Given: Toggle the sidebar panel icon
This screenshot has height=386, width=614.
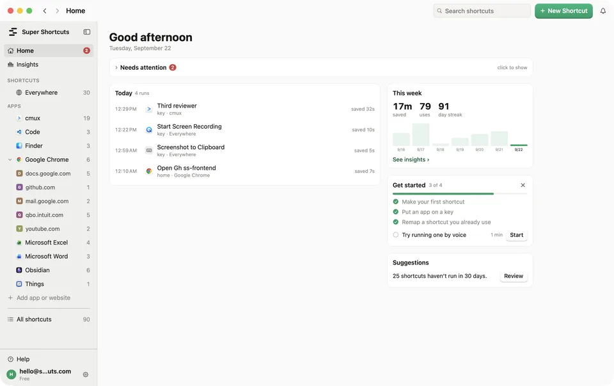Looking at the screenshot, I should point(87,32).
